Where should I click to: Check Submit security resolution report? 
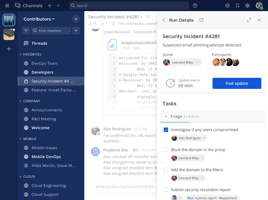(166, 190)
